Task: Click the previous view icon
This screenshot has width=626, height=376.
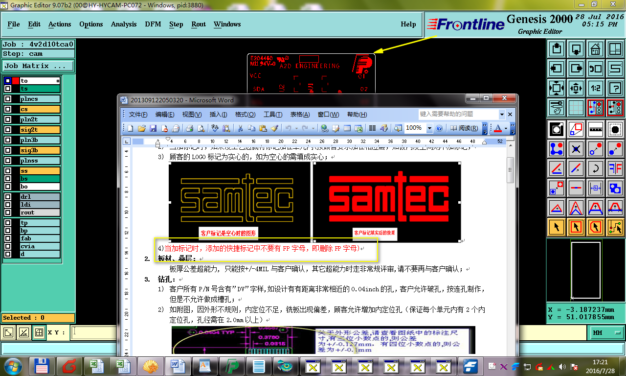Action: tap(595, 68)
